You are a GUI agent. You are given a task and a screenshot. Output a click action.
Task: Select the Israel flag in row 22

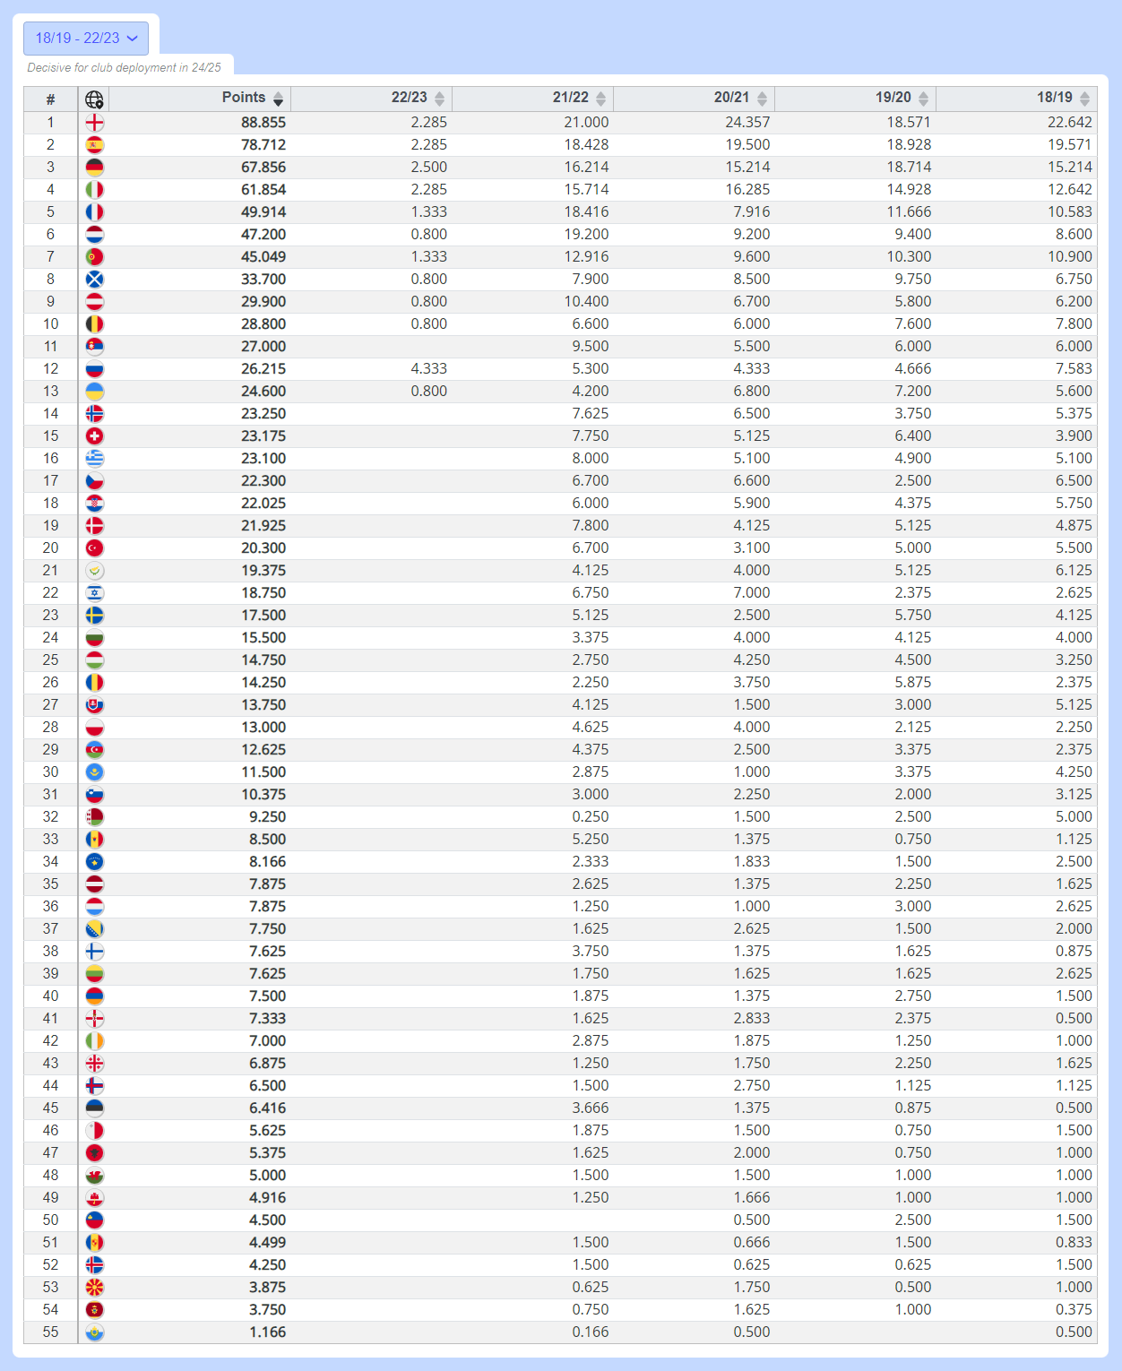click(x=94, y=593)
